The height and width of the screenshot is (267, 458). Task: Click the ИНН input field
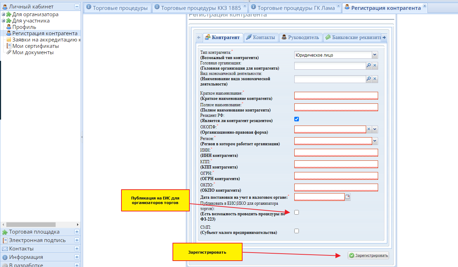point(336,153)
